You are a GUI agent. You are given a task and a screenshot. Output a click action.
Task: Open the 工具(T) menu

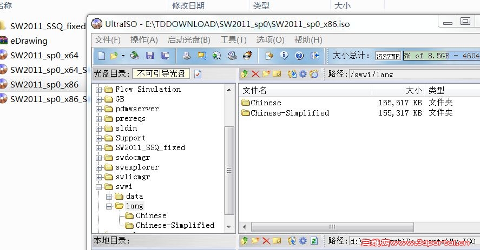click(x=233, y=40)
